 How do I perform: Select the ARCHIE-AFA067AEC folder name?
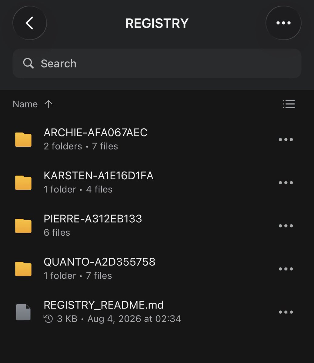point(95,132)
